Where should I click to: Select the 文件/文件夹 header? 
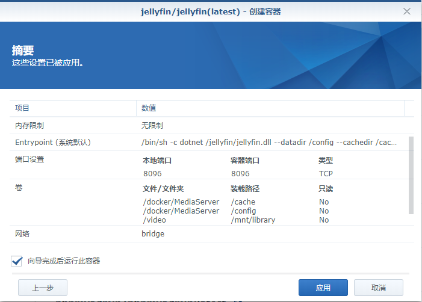[x=163, y=189]
